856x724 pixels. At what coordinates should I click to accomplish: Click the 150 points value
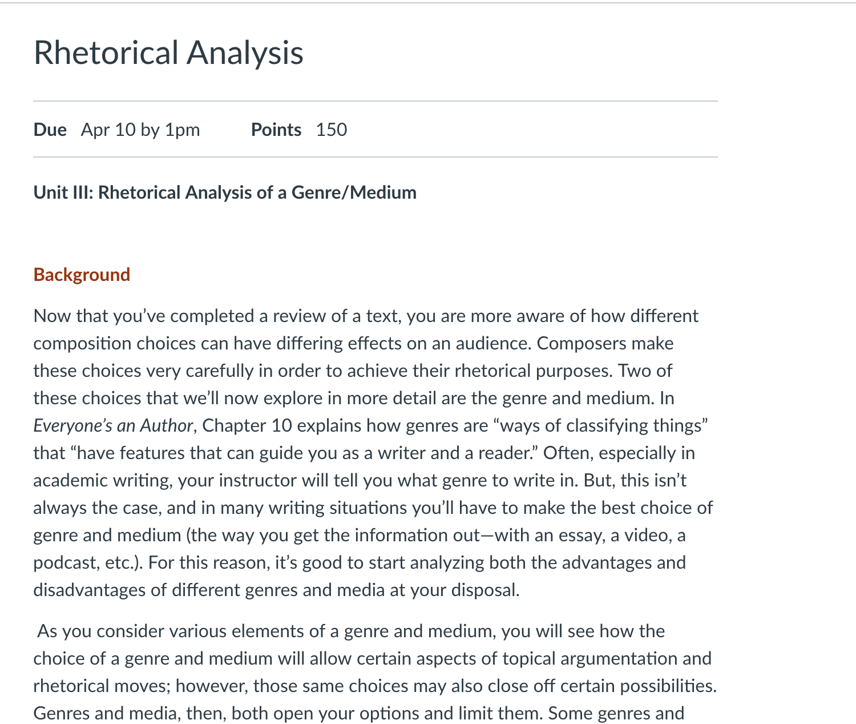tap(332, 130)
